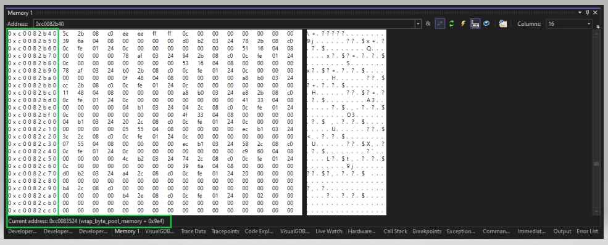Click the address row 0xc0082ba0
Image resolution: width=608 pixels, height=245 pixels.
pos(33,78)
